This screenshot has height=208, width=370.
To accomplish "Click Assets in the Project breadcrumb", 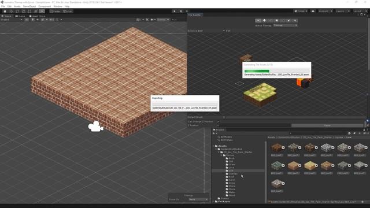I will [271, 138].
